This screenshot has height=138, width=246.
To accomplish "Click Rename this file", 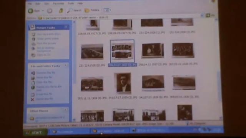I will pyautogui.click(x=46, y=73).
